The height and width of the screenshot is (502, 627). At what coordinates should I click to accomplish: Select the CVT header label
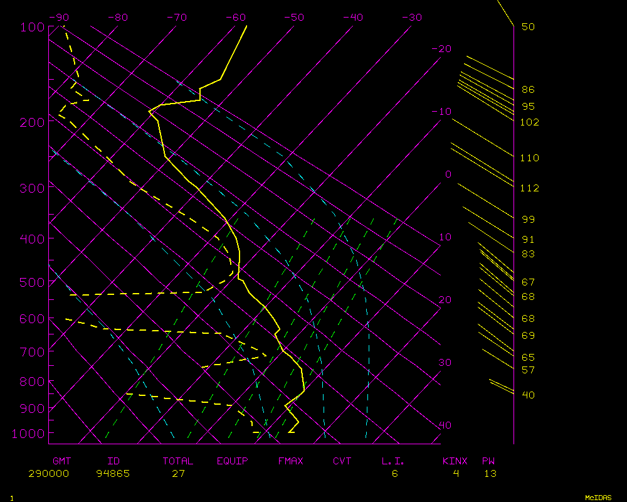coord(342,461)
